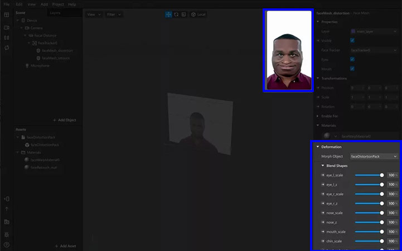
Task: Open the Layer main_layer dropdown
Action: [x=374, y=31]
